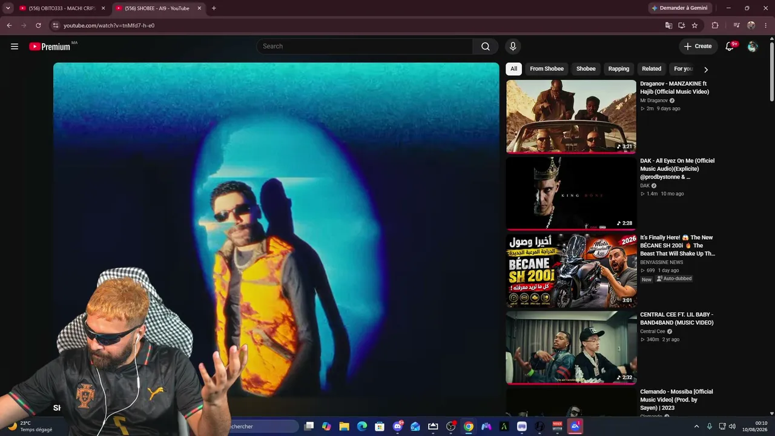Bookmark this page with the star
Image resolution: width=775 pixels, height=436 pixels.
coord(694,25)
